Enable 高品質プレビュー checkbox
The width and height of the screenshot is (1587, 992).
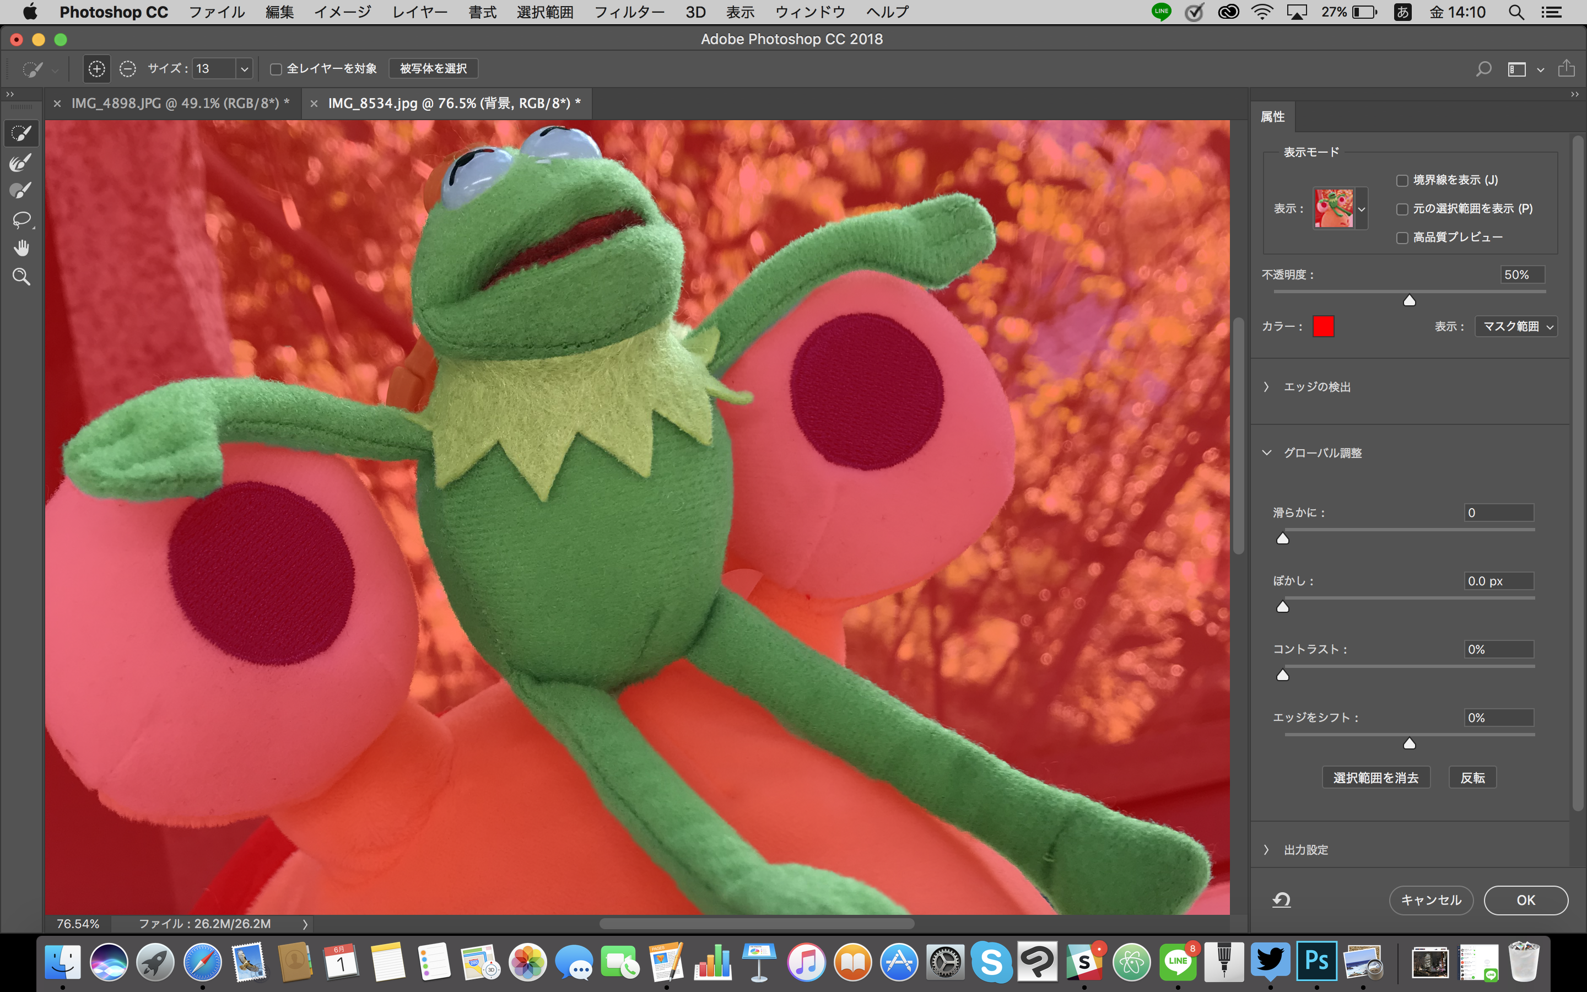pyautogui.click(x=1402, y=238)
